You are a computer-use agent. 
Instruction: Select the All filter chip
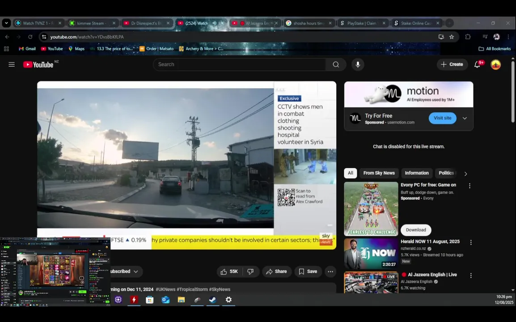351,173
